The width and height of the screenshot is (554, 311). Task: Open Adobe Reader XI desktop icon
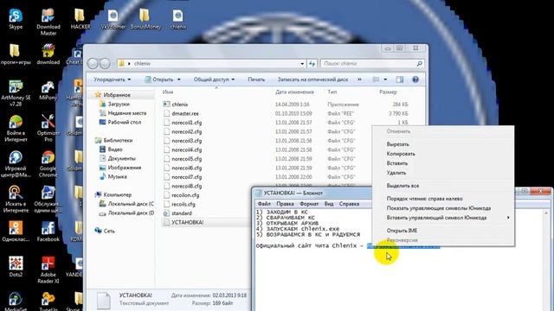48,270
